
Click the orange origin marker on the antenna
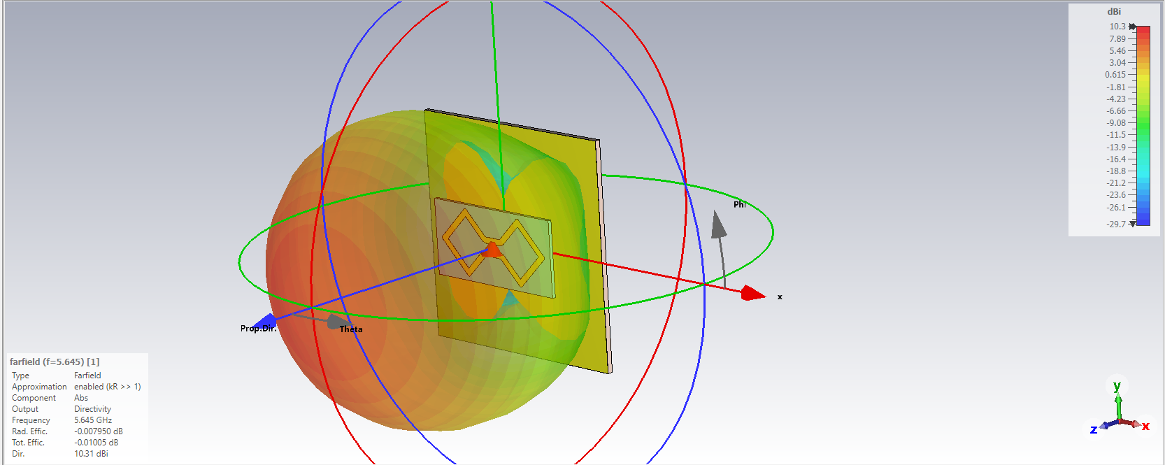click(492, 250)
